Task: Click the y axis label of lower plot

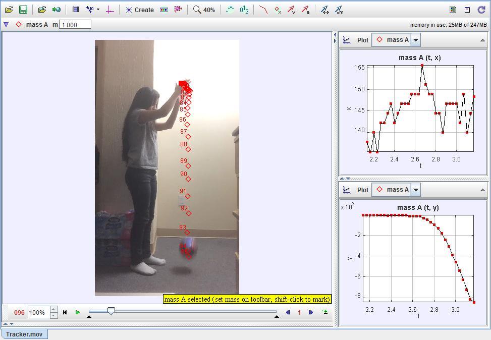Action: coord(350,258)
